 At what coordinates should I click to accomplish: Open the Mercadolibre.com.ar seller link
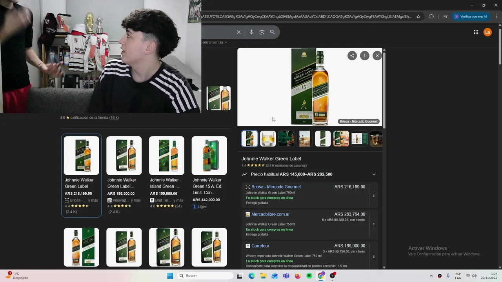click(x=271, y=214)
